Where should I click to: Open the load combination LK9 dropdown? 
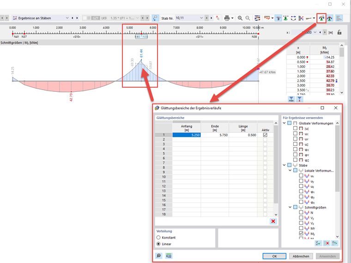(137, 18)
